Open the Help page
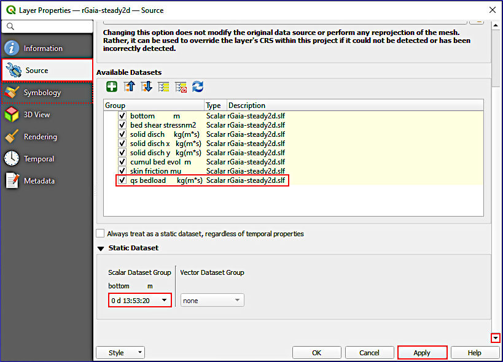Image resolution: width=503 pixels, height=362 pixels. click(474, 352)
